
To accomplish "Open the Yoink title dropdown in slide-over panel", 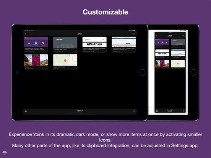I will coord(170,36).
